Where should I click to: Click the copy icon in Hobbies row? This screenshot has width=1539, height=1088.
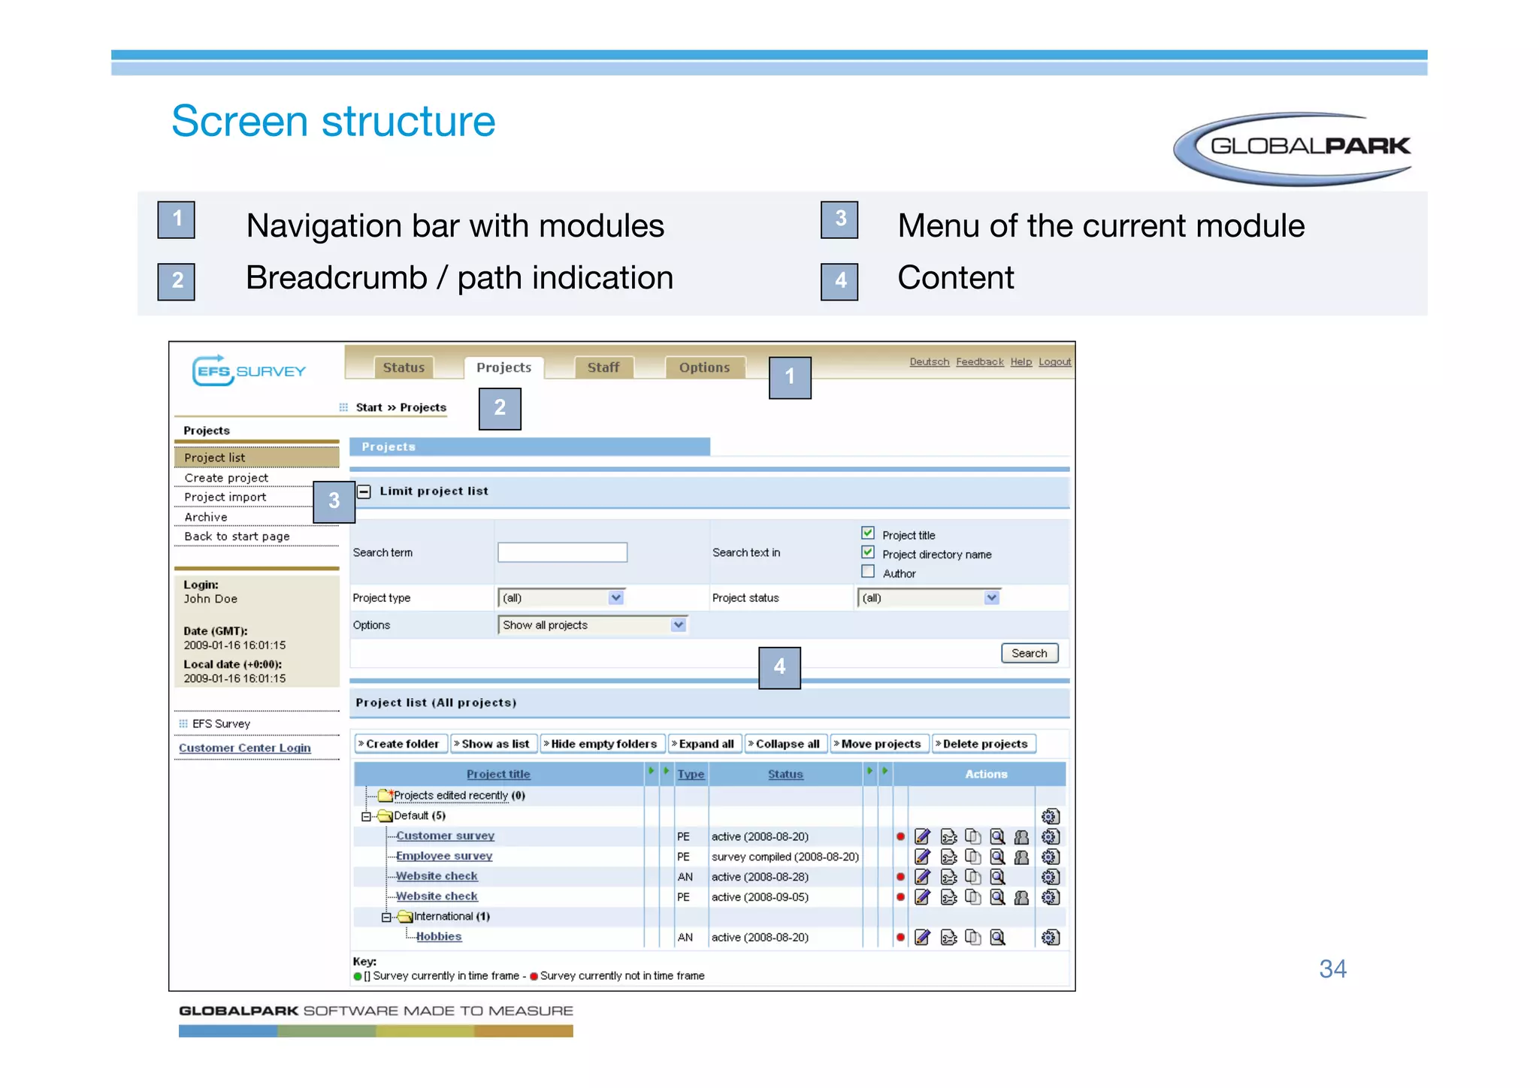pos(972,937)
